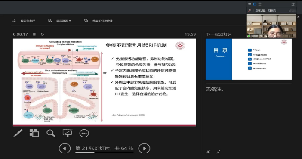Restart the presentation timer
Image resolution: width=302 pixels, height=159 pixels.
point(42,34)
